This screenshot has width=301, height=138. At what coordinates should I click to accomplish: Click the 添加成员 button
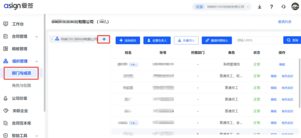tap(128, 40)
